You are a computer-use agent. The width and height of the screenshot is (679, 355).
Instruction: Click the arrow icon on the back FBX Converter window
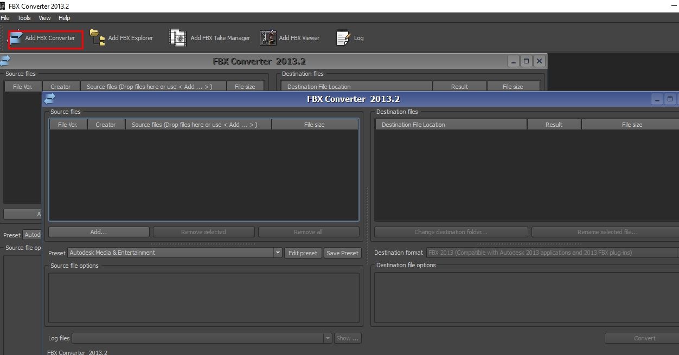tap(5, 61)
